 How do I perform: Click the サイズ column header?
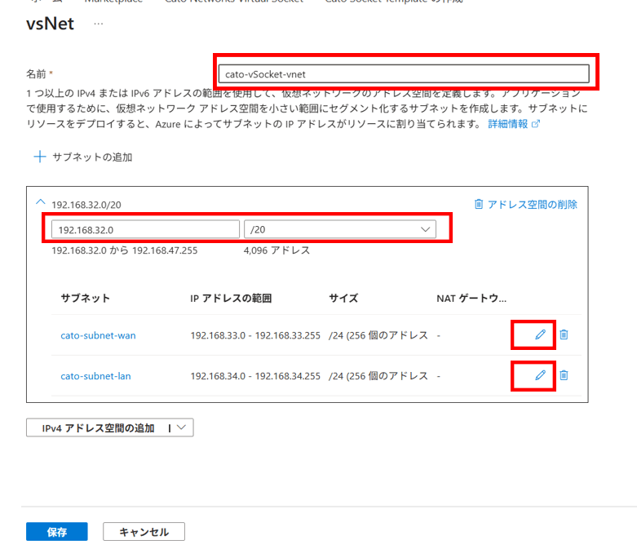pos(343,299)
